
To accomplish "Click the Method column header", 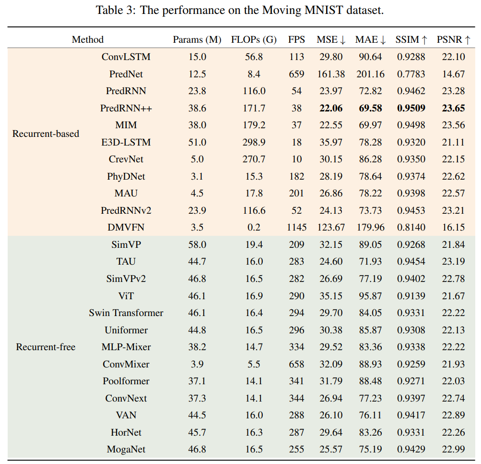I will click(88, 39).
